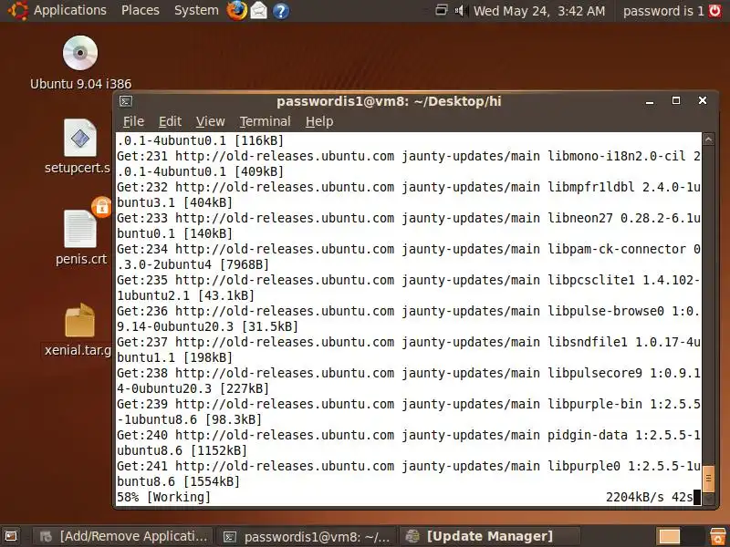Select the Ubuntu 9.04 i386 disc icon
This screenshot has height=547, width=730.
point(80,53)
